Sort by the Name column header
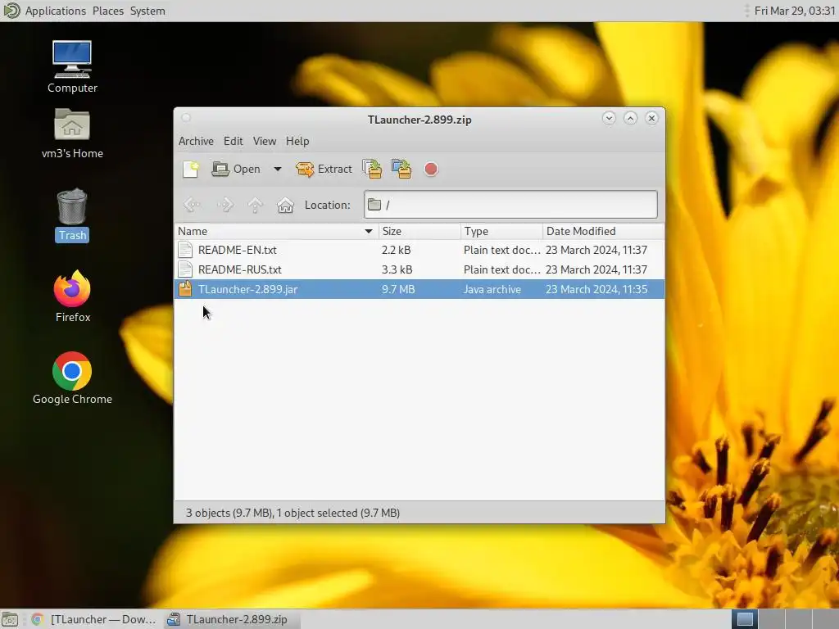 [x=276, y=231]
